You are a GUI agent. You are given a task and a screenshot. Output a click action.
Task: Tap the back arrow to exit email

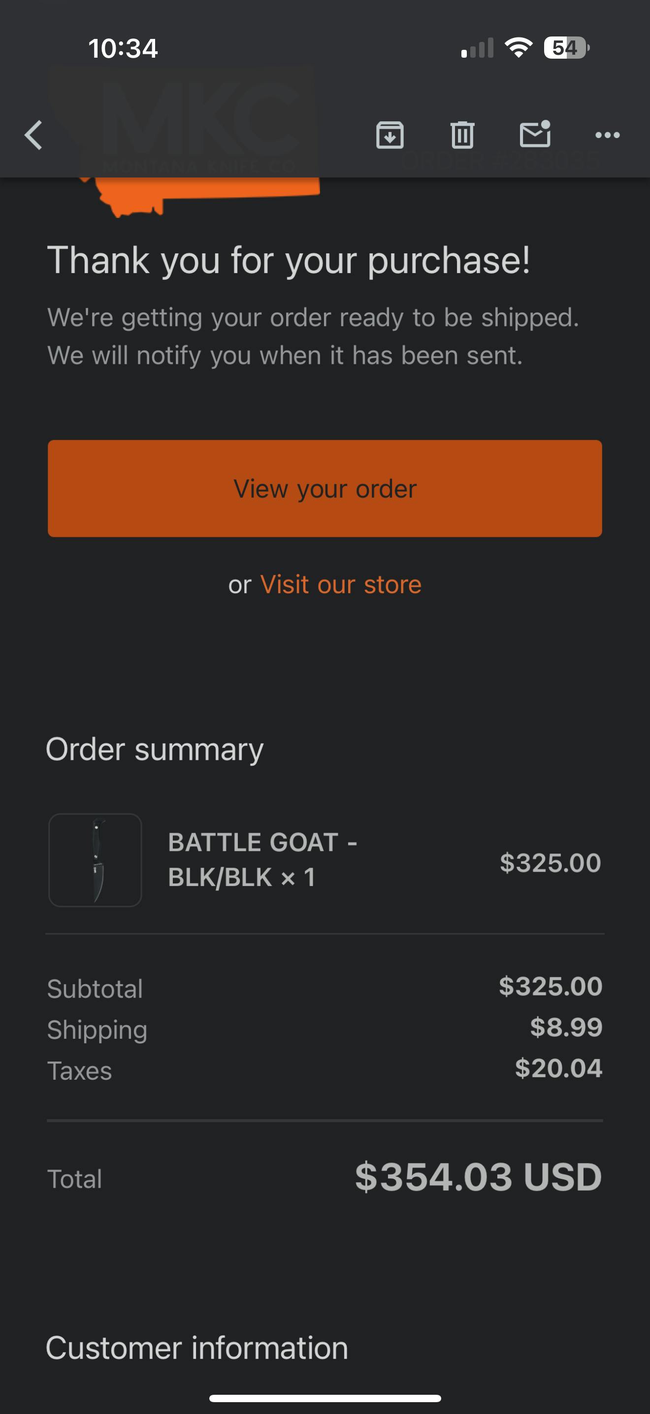pos(34,135)
